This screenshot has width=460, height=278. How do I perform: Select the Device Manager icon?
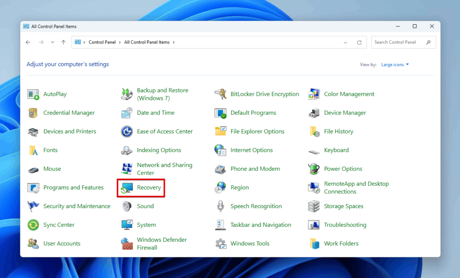pyautogui.click(x=345, y=113)
